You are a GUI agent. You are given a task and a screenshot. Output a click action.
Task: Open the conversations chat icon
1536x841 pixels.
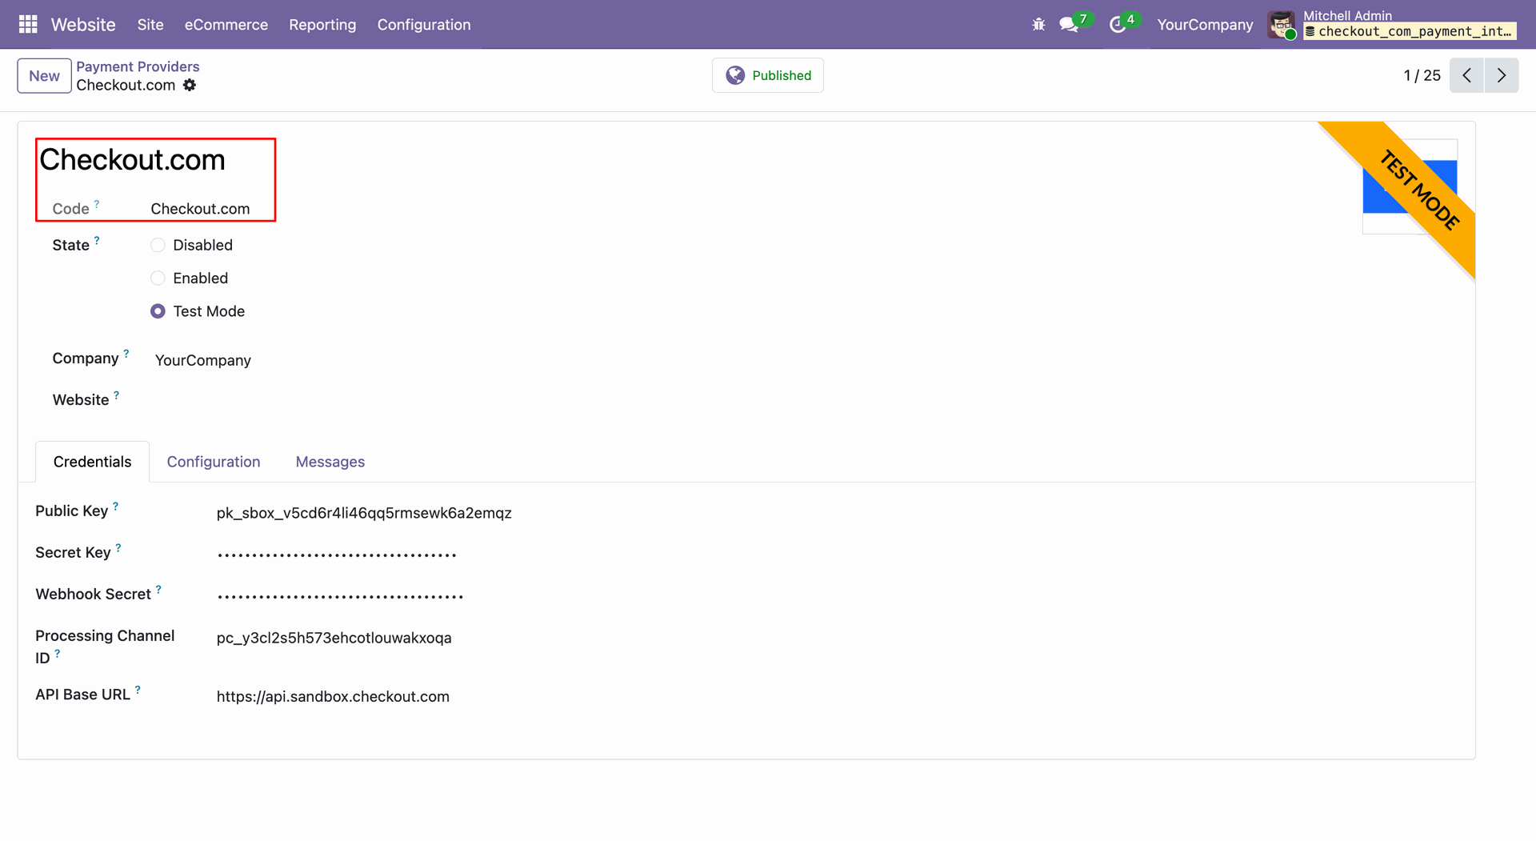[x=1069, y=25]
